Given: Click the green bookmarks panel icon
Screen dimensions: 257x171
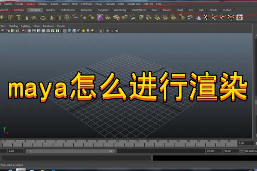Looking at the screenshot, I should [x=12, y=31].
